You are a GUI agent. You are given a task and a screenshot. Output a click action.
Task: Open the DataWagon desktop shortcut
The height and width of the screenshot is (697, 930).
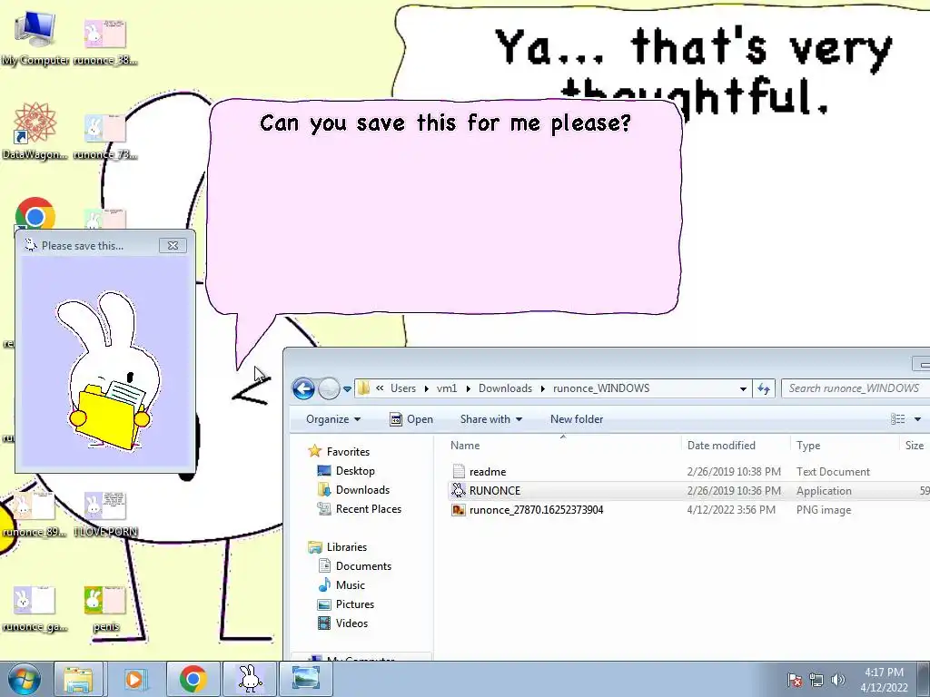pos(35,132)
